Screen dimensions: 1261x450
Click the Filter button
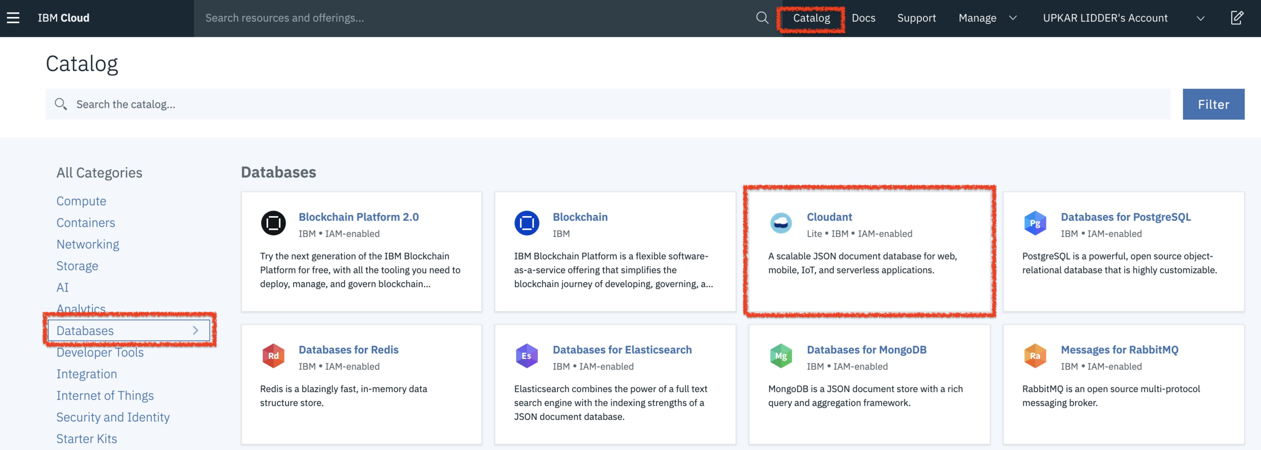pyautogui.click(x=1213, y=104)
